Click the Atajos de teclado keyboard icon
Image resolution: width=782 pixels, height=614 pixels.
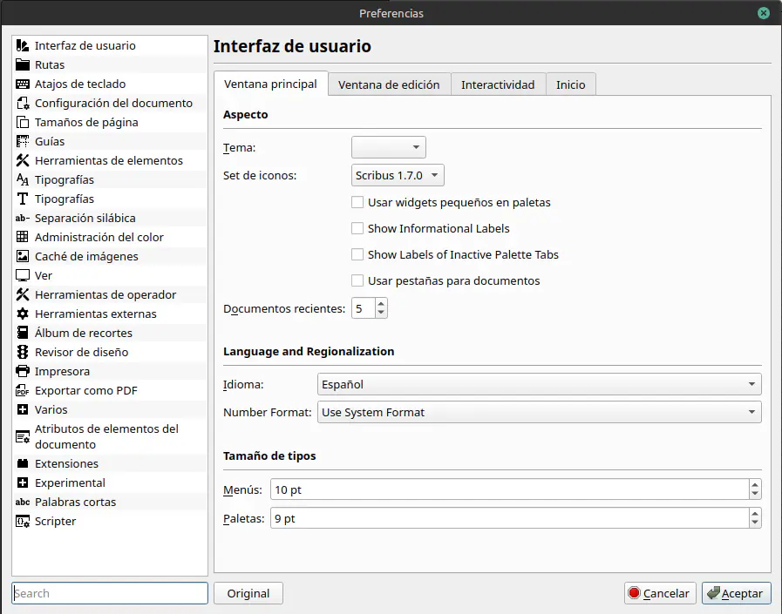tap(23, 84)
